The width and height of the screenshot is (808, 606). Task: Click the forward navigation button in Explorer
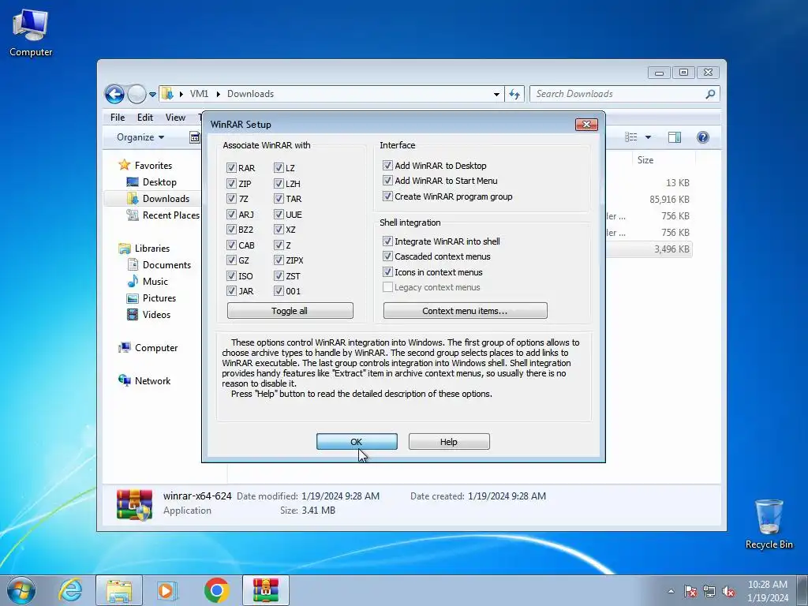click(x=137, y=95)
